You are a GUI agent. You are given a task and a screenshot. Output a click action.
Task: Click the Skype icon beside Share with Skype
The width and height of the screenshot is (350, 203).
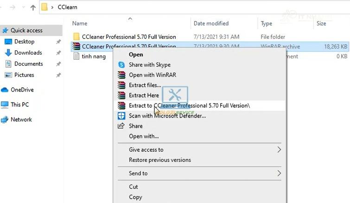(x=121, y=65)
